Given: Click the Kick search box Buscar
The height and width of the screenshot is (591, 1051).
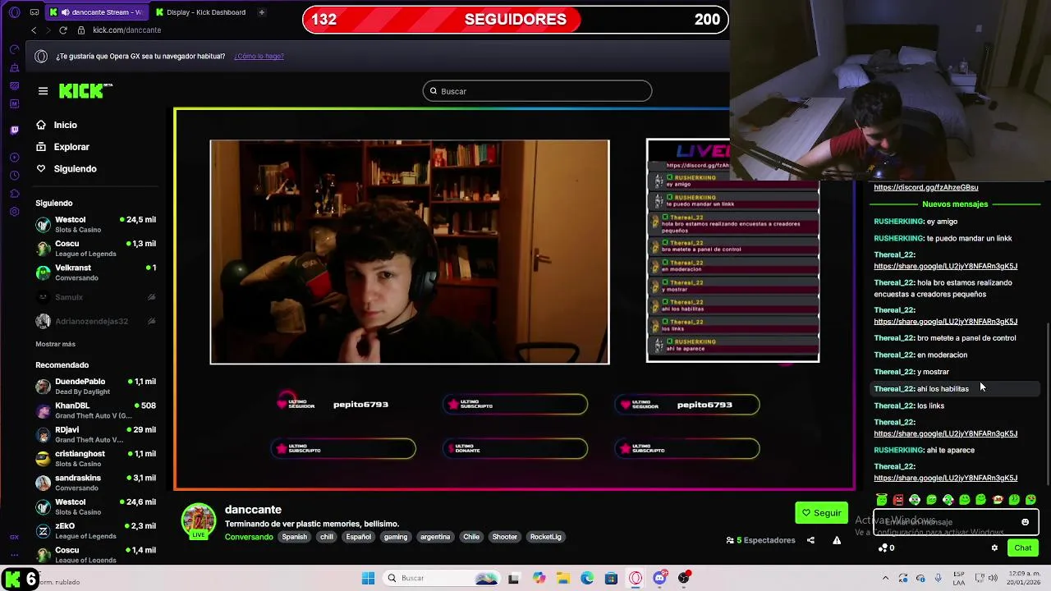Looking at the screenshot, I should pyautogui.click(x=538, y=91).
